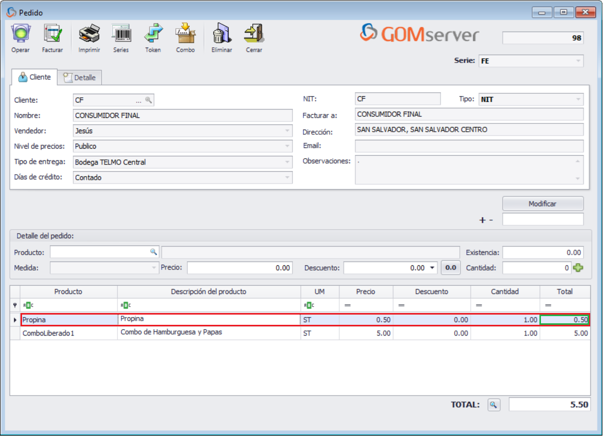Select the Cliente tab

(x=34, y=77)
